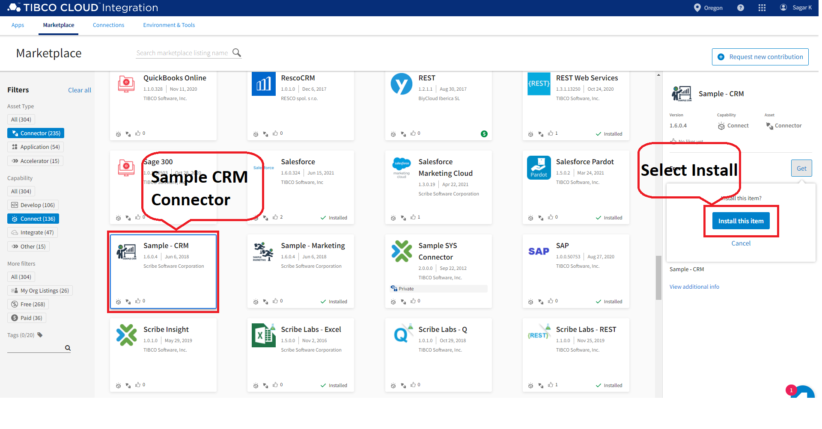Screen dimensions: 822x429
Task: Click the RescoCRM logo icon
Action: point(264,84)
